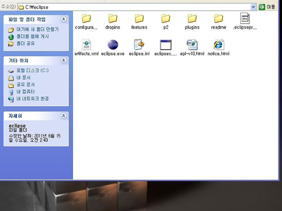Select the notice.html file icon
282x211 pixels.
[x=219, y=45]
